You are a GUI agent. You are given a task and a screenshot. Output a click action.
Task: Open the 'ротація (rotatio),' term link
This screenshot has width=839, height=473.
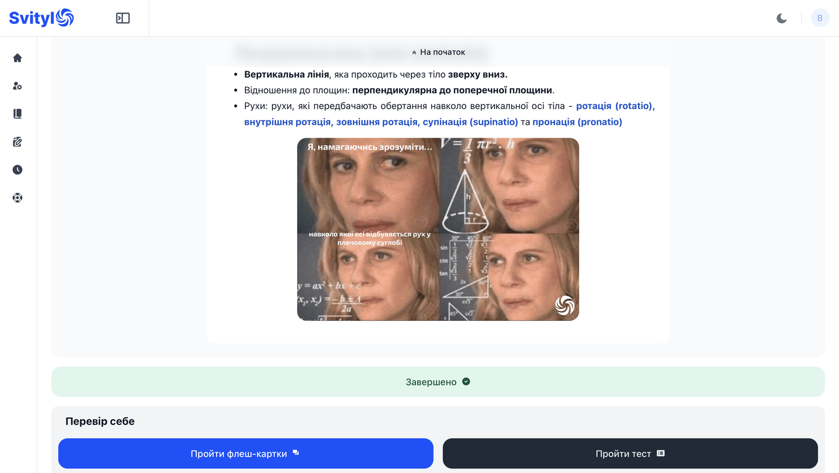616,106
